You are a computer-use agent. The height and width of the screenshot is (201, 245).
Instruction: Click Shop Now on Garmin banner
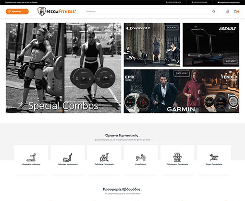(181, 73)
